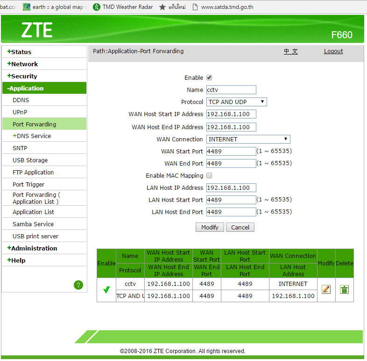Screen dimensions: 367x361
Task: Open www.satda.tmd.go.th bookmark page icon
Action: [x=195, y=7]
